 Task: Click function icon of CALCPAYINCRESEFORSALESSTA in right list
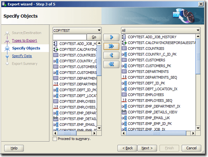pos(124,43)
